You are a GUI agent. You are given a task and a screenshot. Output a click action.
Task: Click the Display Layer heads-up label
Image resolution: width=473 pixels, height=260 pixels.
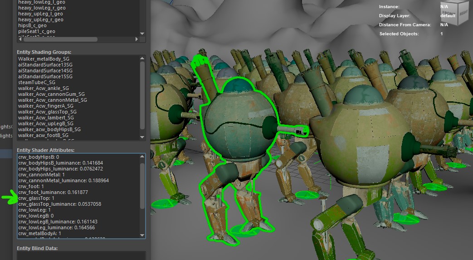395,16
